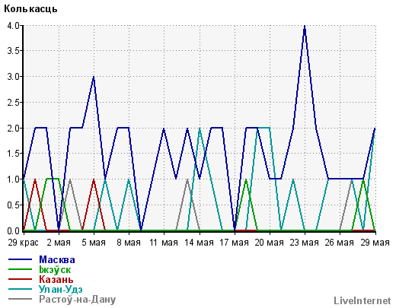Click the 2.5 y-axis value

tap(13, 103)
